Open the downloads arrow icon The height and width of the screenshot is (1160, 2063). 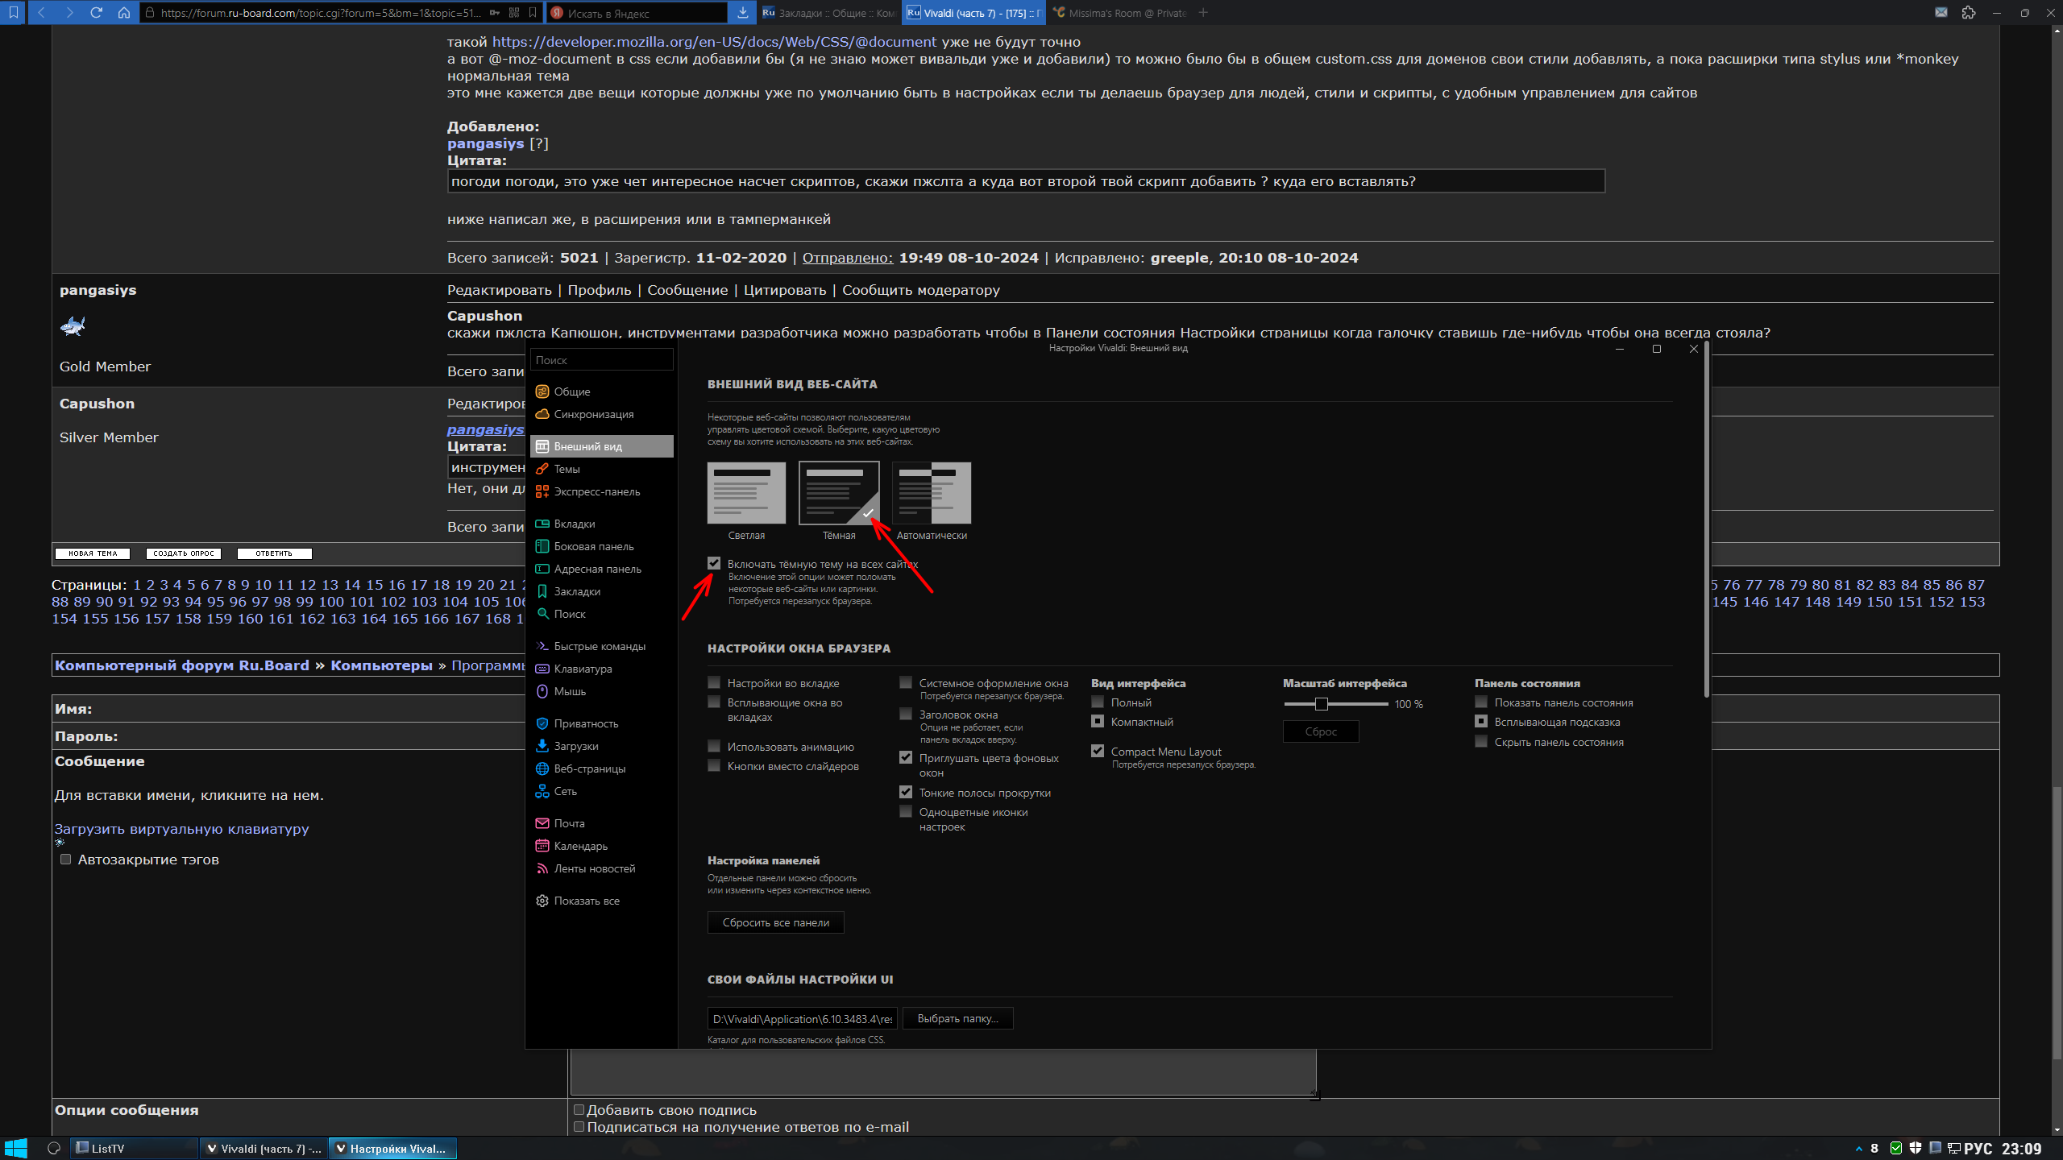click(742, 12)
